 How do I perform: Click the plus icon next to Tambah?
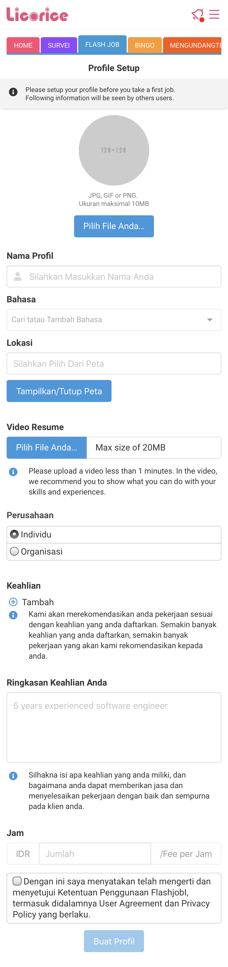tap(13, 602)
